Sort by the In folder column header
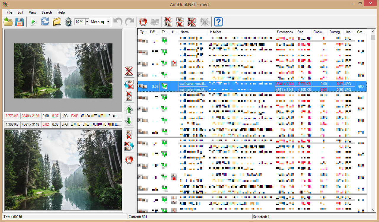The height and width of the screenshot is (222, 379). click(x=242, y=32)
